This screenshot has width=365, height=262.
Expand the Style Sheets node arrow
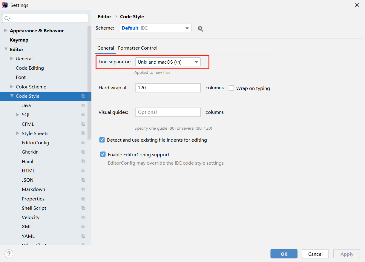pyautogui.click(x=18, y=133)
